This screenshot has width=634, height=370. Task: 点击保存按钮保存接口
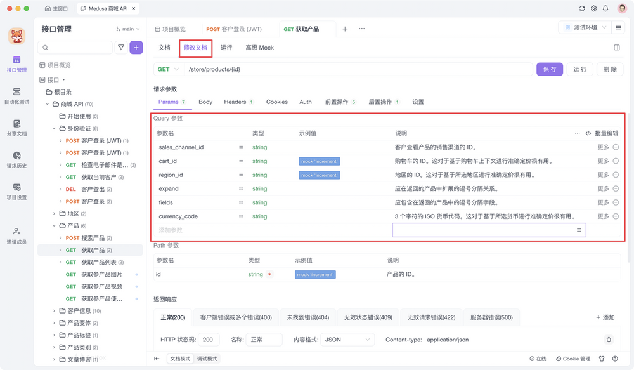tap(550, 69)
